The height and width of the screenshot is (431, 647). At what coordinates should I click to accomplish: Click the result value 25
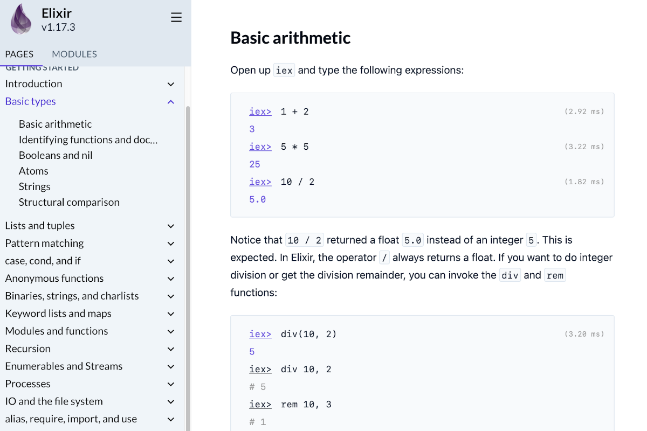(254, 164)
